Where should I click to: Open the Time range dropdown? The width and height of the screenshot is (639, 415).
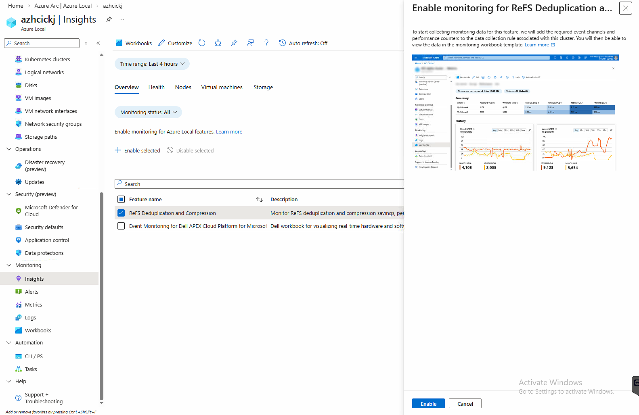(152, 64)
